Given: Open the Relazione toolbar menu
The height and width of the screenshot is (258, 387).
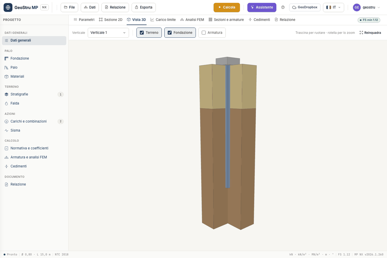Looking at the screenshot, I should (x=115, y=7).
